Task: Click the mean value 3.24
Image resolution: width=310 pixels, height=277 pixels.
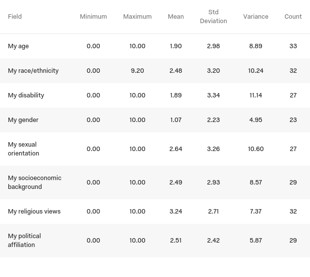Action: click(176, 212)
